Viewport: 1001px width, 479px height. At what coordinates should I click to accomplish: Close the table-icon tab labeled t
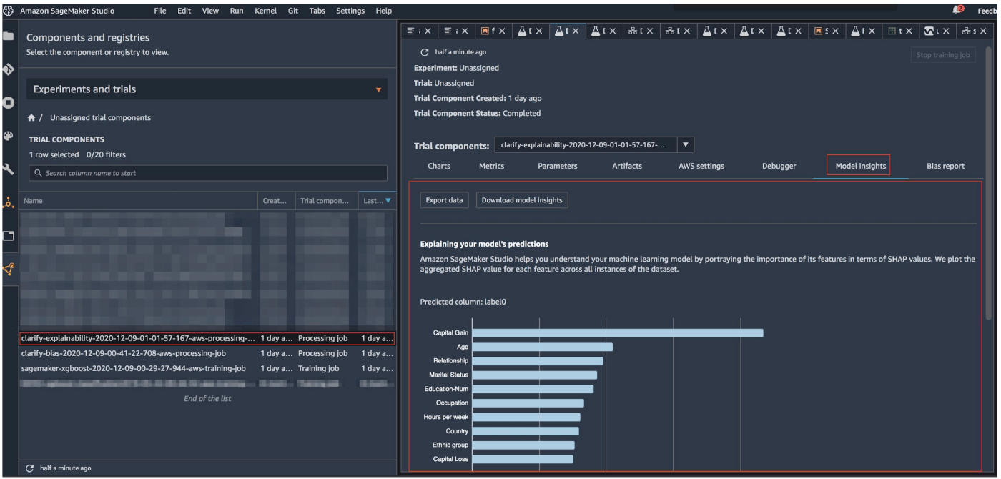click(x=909, y=31)
